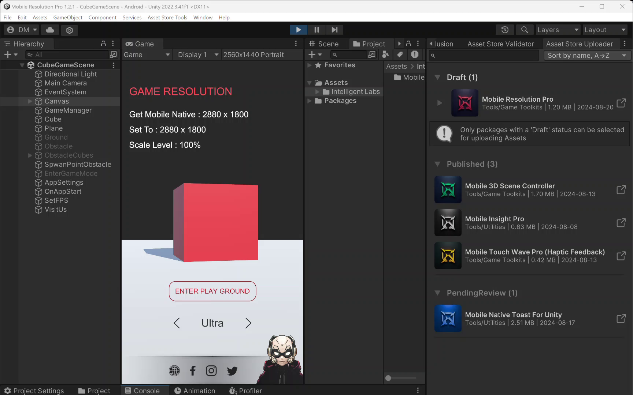Image resolution: width=633 pixels, height=395 pixels.
Task: Collapse the Assets folder
Action: coord(310,83)
